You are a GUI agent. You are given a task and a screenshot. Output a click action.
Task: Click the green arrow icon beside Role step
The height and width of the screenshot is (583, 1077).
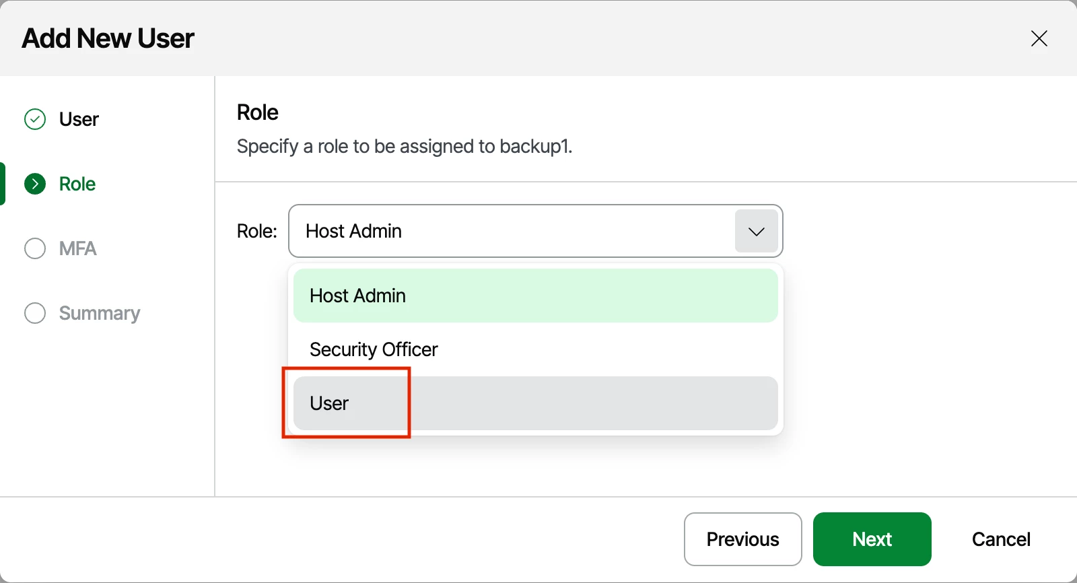[x=35, y=184]
